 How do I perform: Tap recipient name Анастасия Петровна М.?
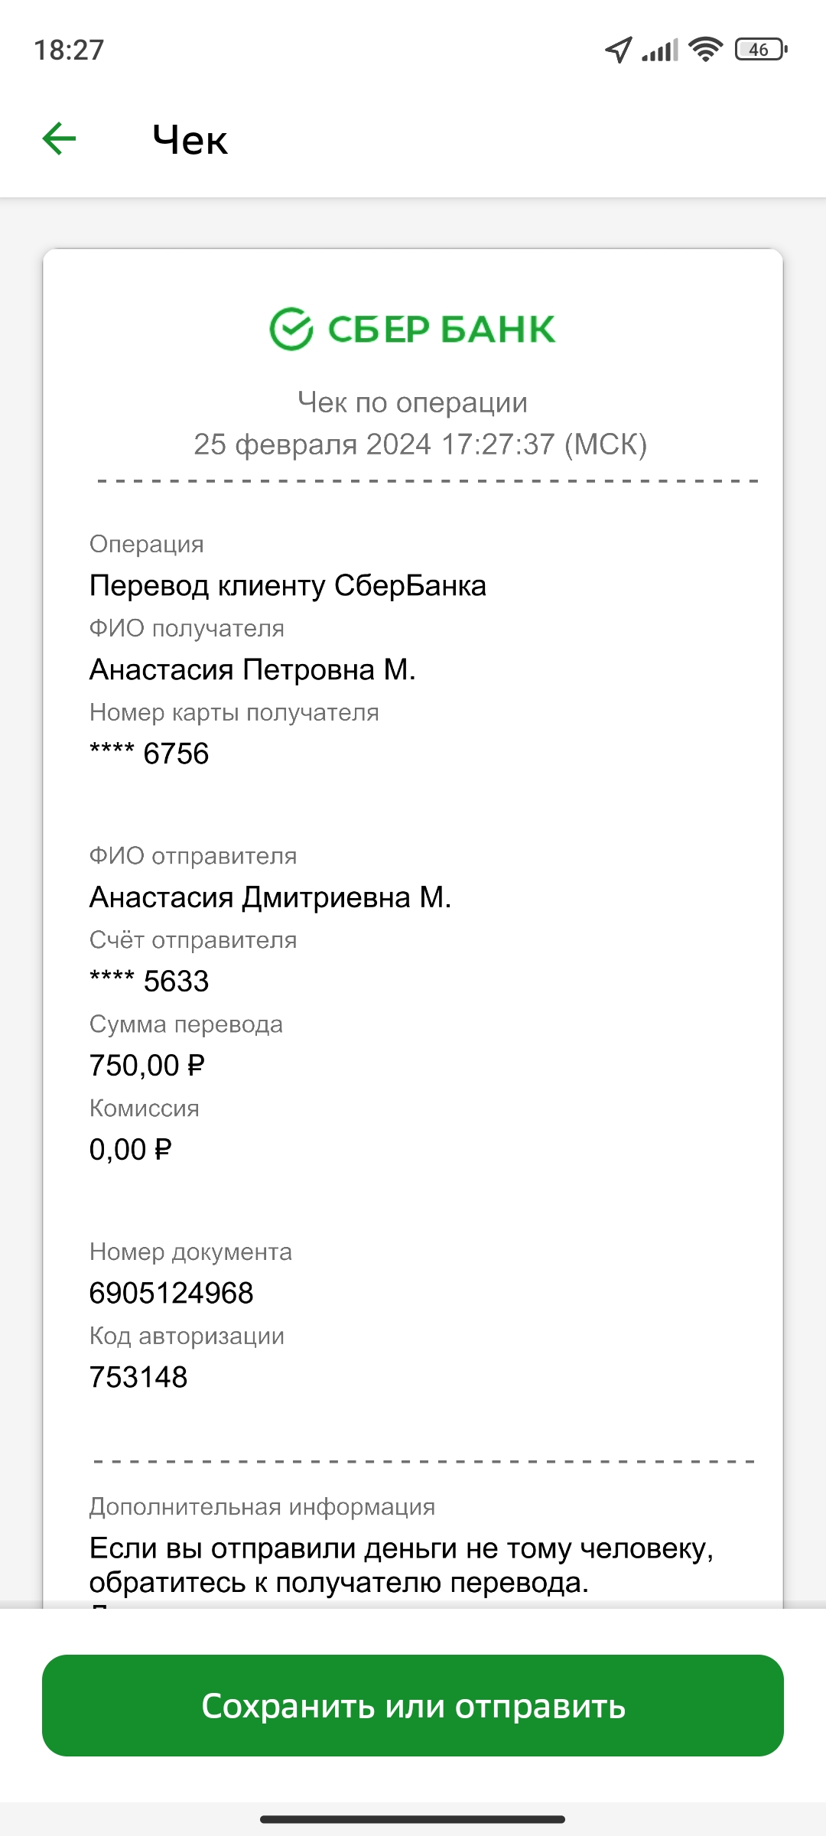(x=252, y=669)
